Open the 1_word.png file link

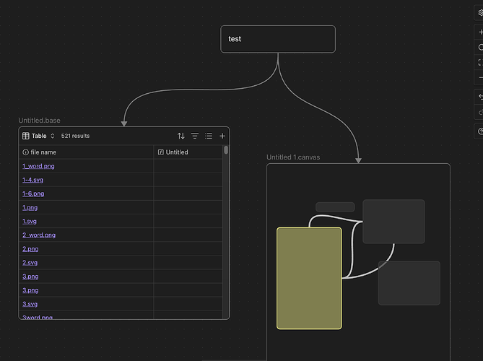[38, 166]
